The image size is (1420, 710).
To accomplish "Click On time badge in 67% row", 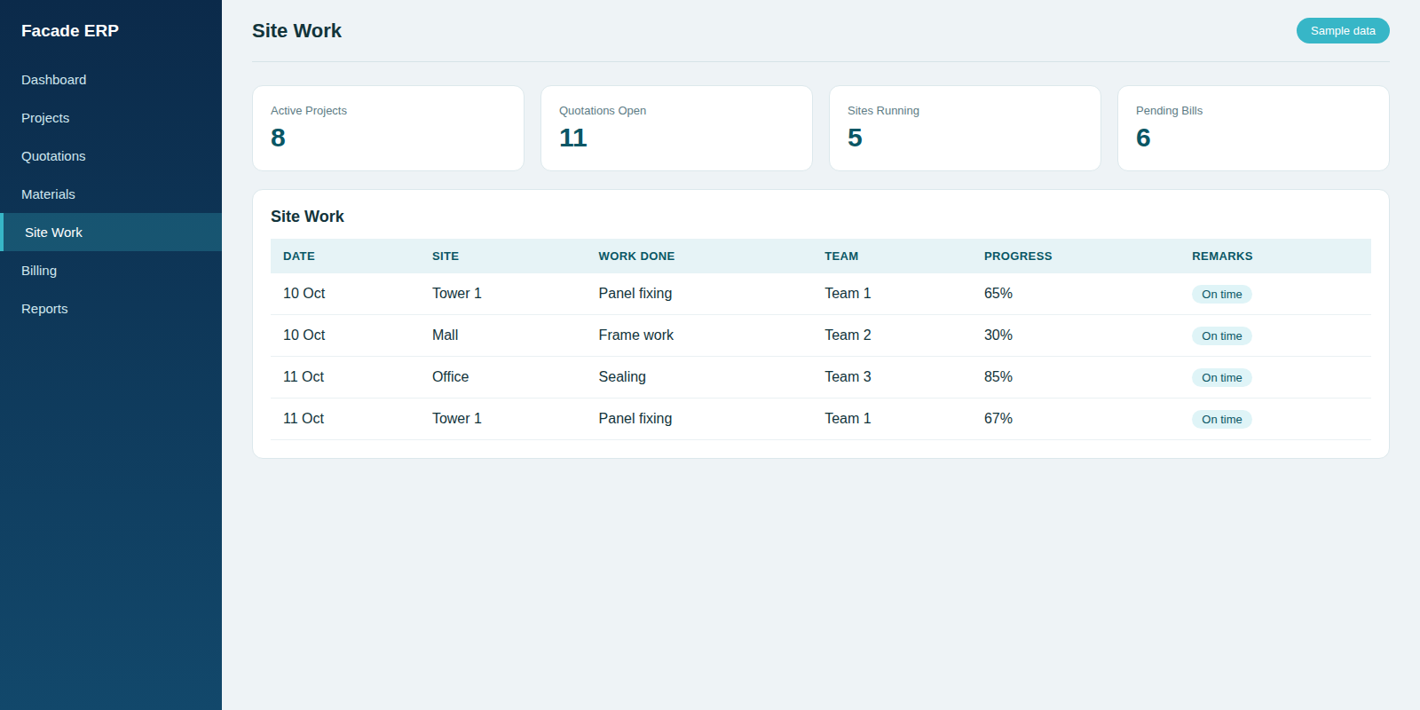I will click(x=1222, y=420).
